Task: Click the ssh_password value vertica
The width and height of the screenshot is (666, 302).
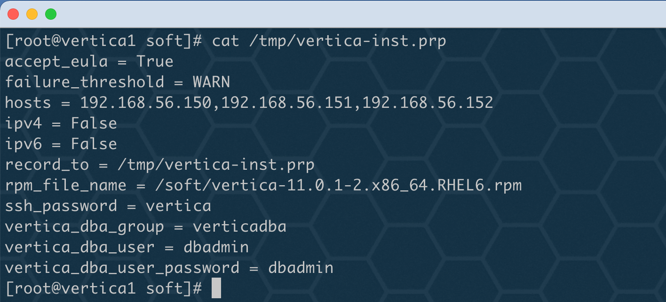Action: [178, 206]
